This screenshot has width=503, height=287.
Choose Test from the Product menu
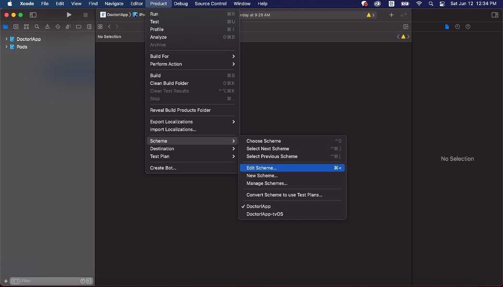pyautogui.click(x=192, y=22)
